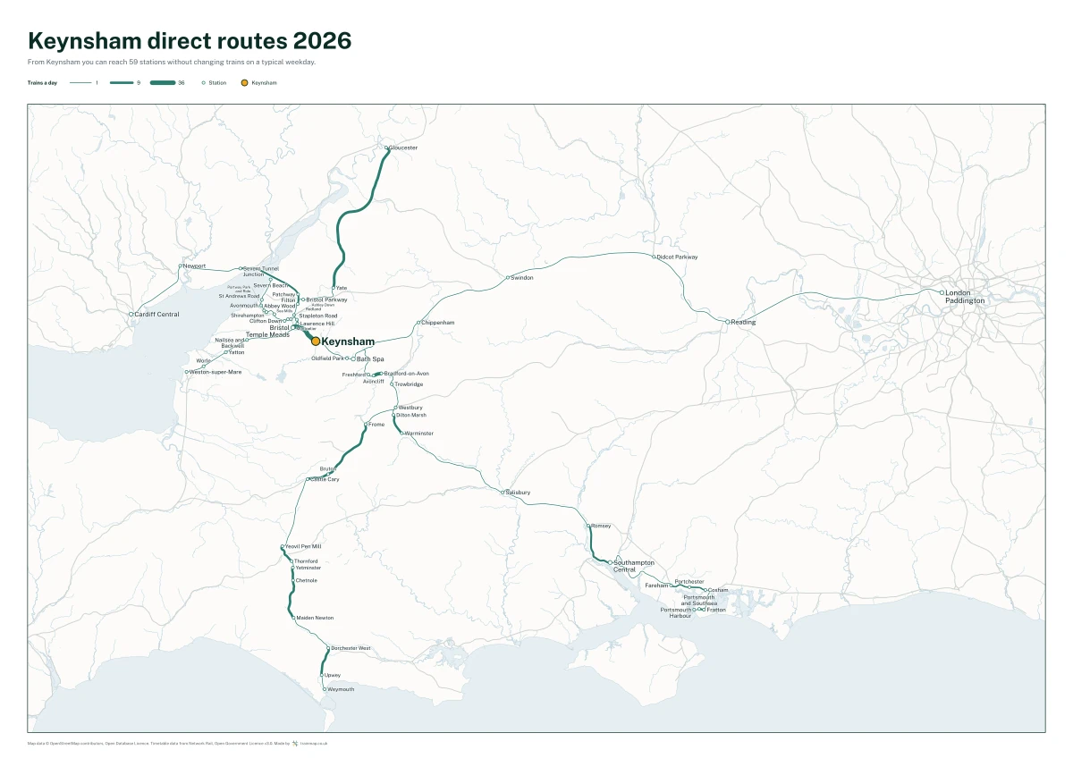This screenshot has height=767, width=1073.
Task: Click the 'Bradford-on-Avon' station label
Action: pos(406,373)
